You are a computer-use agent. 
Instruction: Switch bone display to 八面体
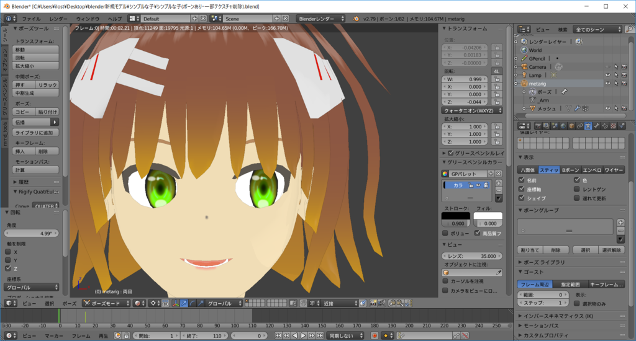click(528, 170)
